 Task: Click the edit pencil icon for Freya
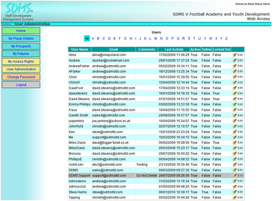(234, 110)
